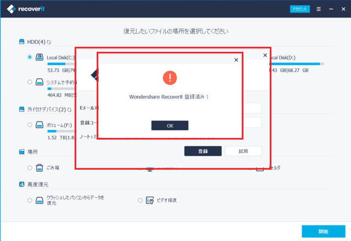Click the 高度復元 heading
The width and height of the screenshot is (351, 241).
pos(38,185)
